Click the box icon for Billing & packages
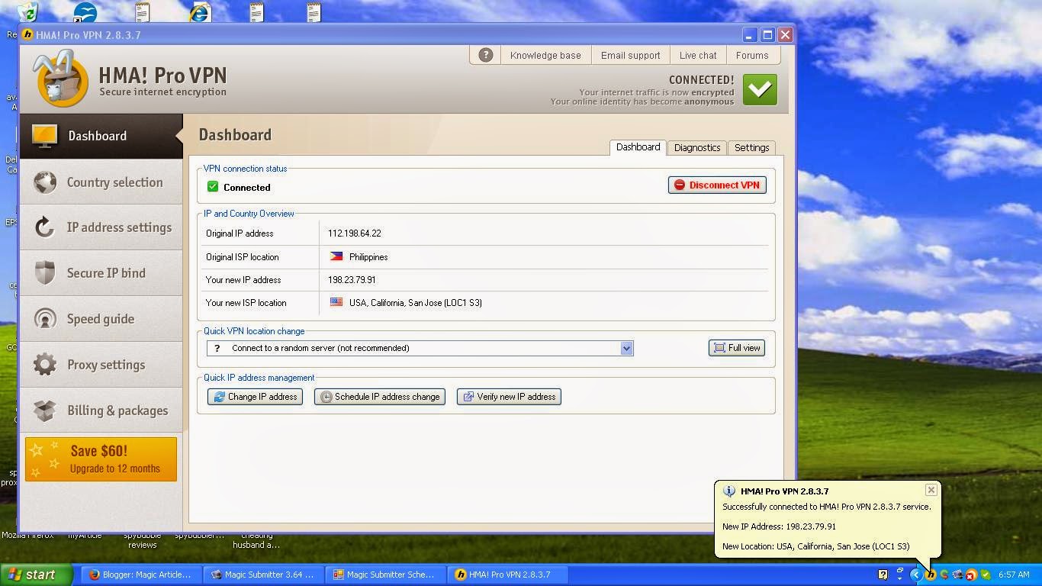The height and width of the screenshot is (586, 1042). point(45,411)
